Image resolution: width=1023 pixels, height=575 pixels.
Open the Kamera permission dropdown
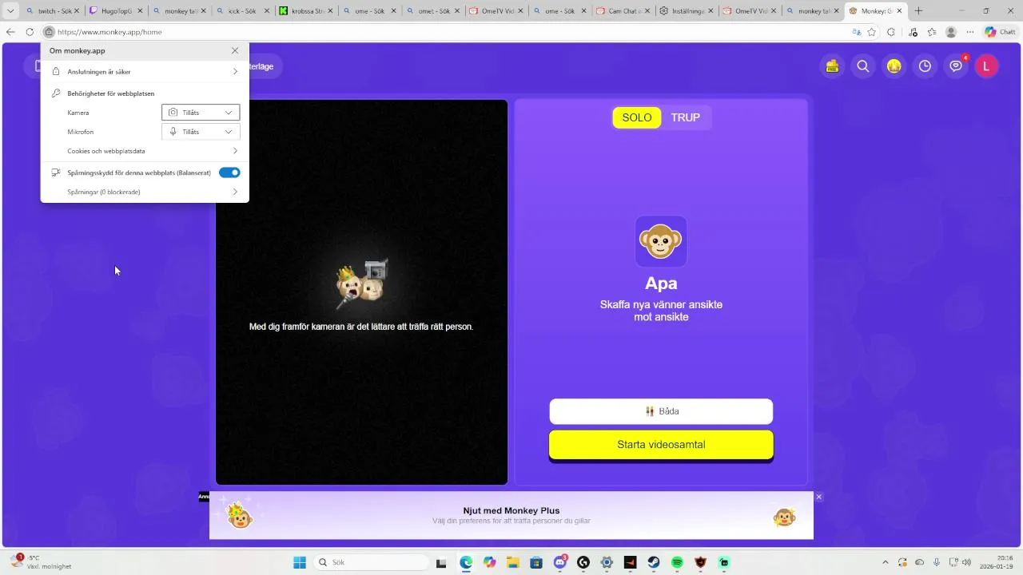(x=201, y=113)
